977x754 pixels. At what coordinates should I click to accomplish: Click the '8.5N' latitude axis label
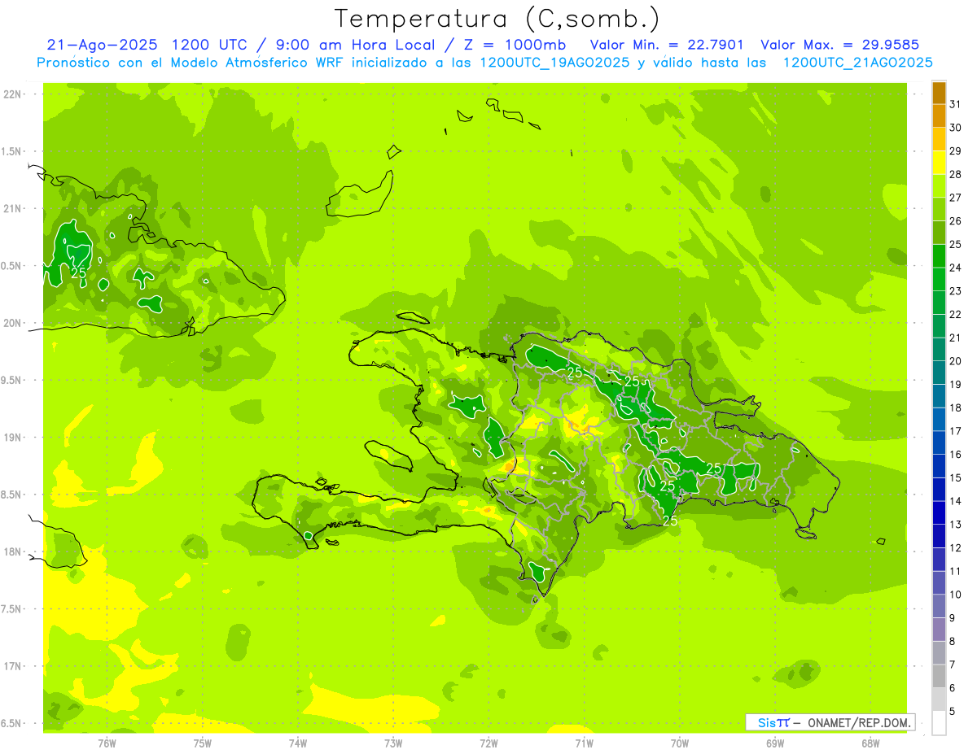coord(12,495)
